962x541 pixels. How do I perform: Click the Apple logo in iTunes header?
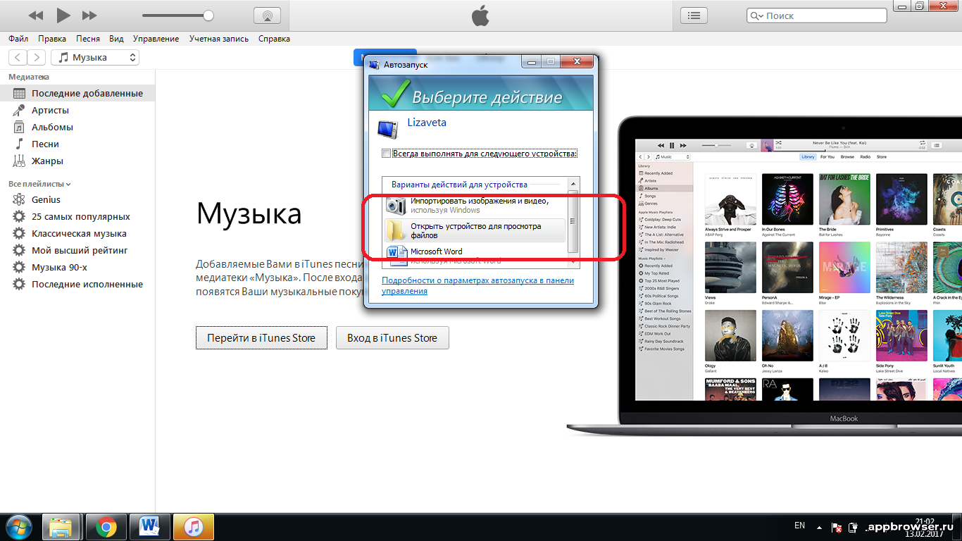click(x=480, y=15)
